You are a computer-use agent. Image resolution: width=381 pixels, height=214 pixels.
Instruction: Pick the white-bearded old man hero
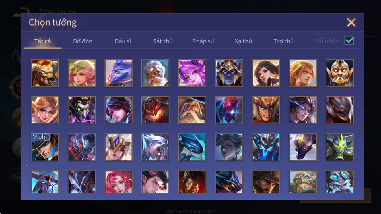click(155, 73)
